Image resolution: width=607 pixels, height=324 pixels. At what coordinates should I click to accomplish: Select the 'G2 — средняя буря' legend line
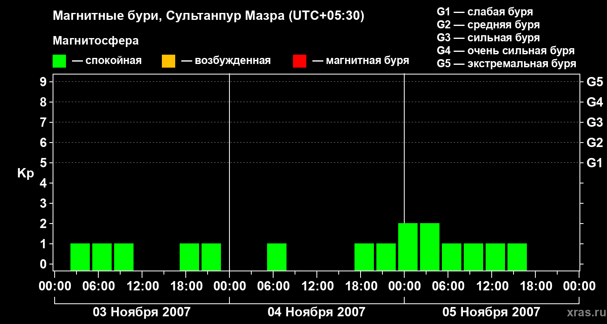(x=488, y=25)
